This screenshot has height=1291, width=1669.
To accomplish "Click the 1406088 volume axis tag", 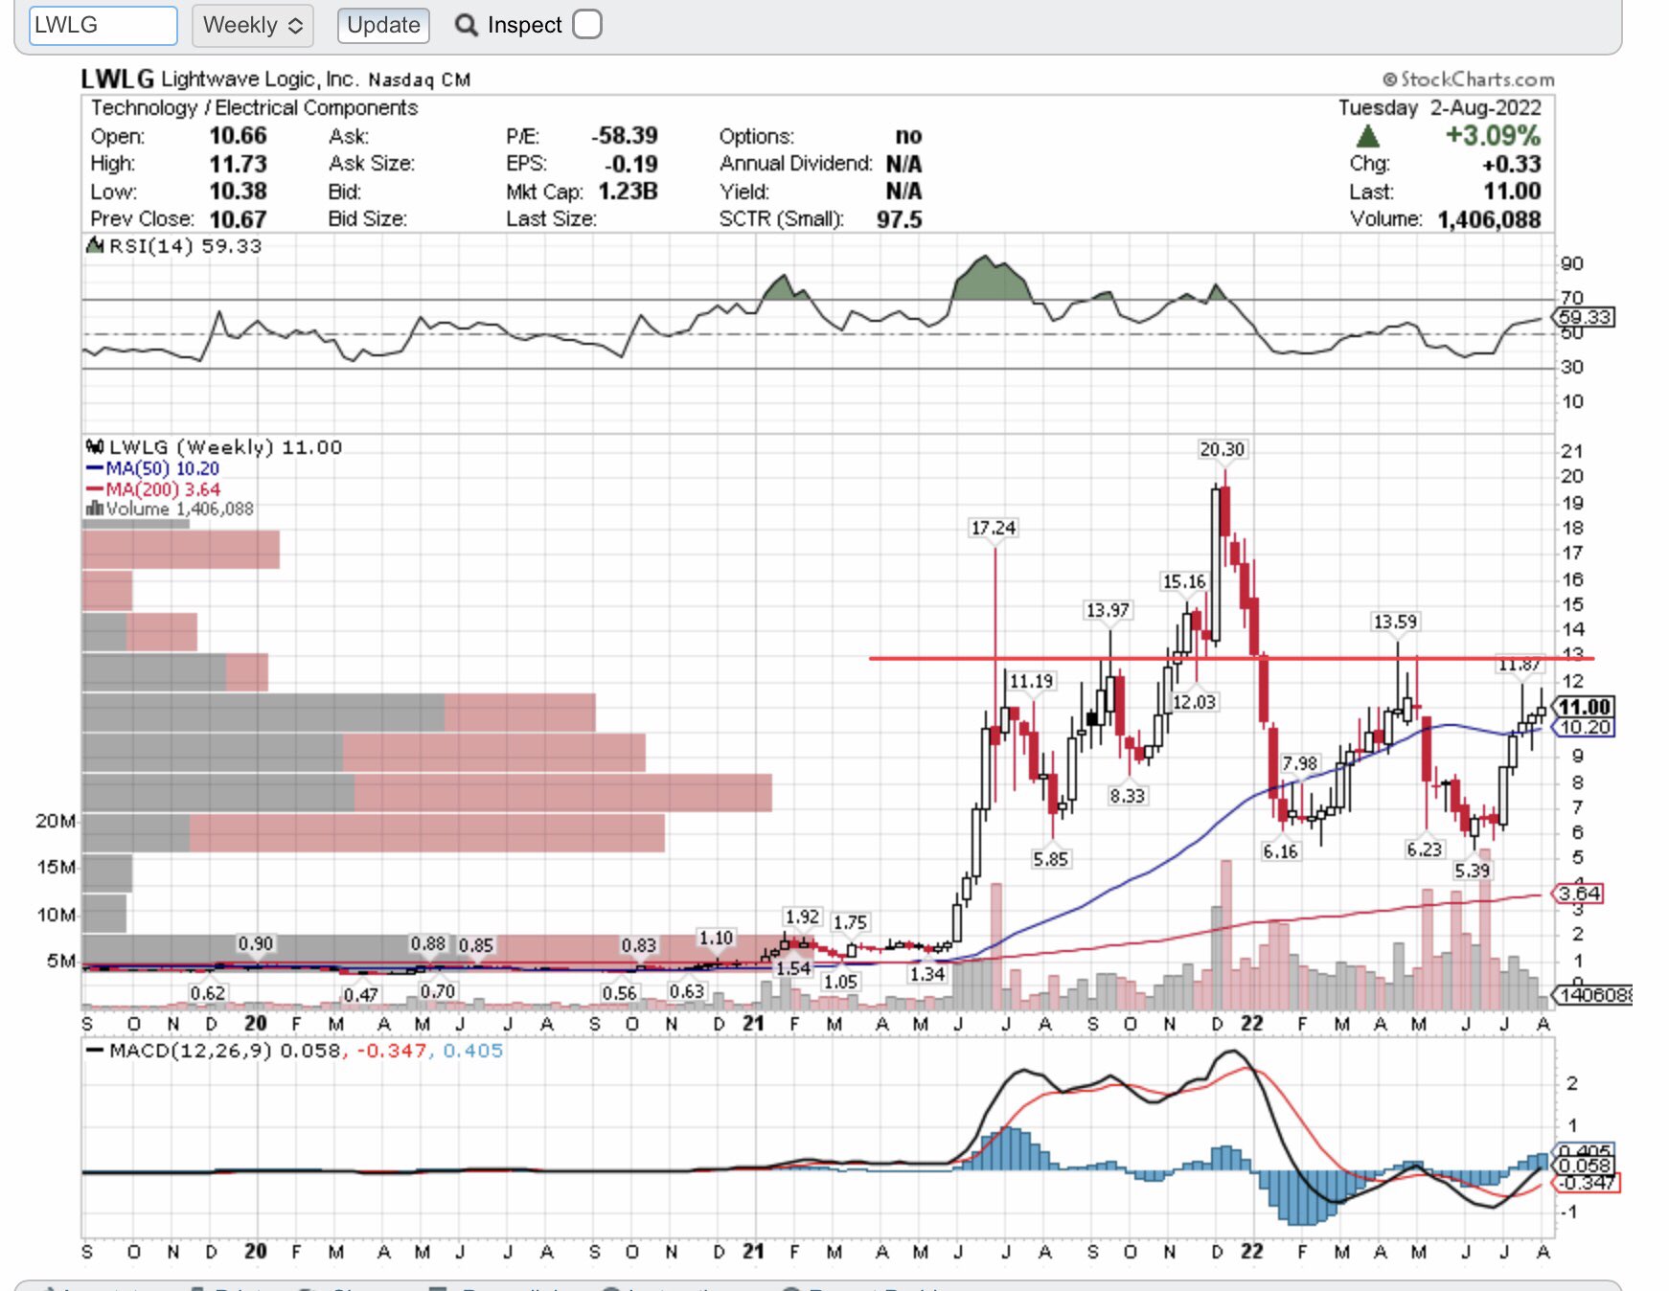I will [1592, 995].
